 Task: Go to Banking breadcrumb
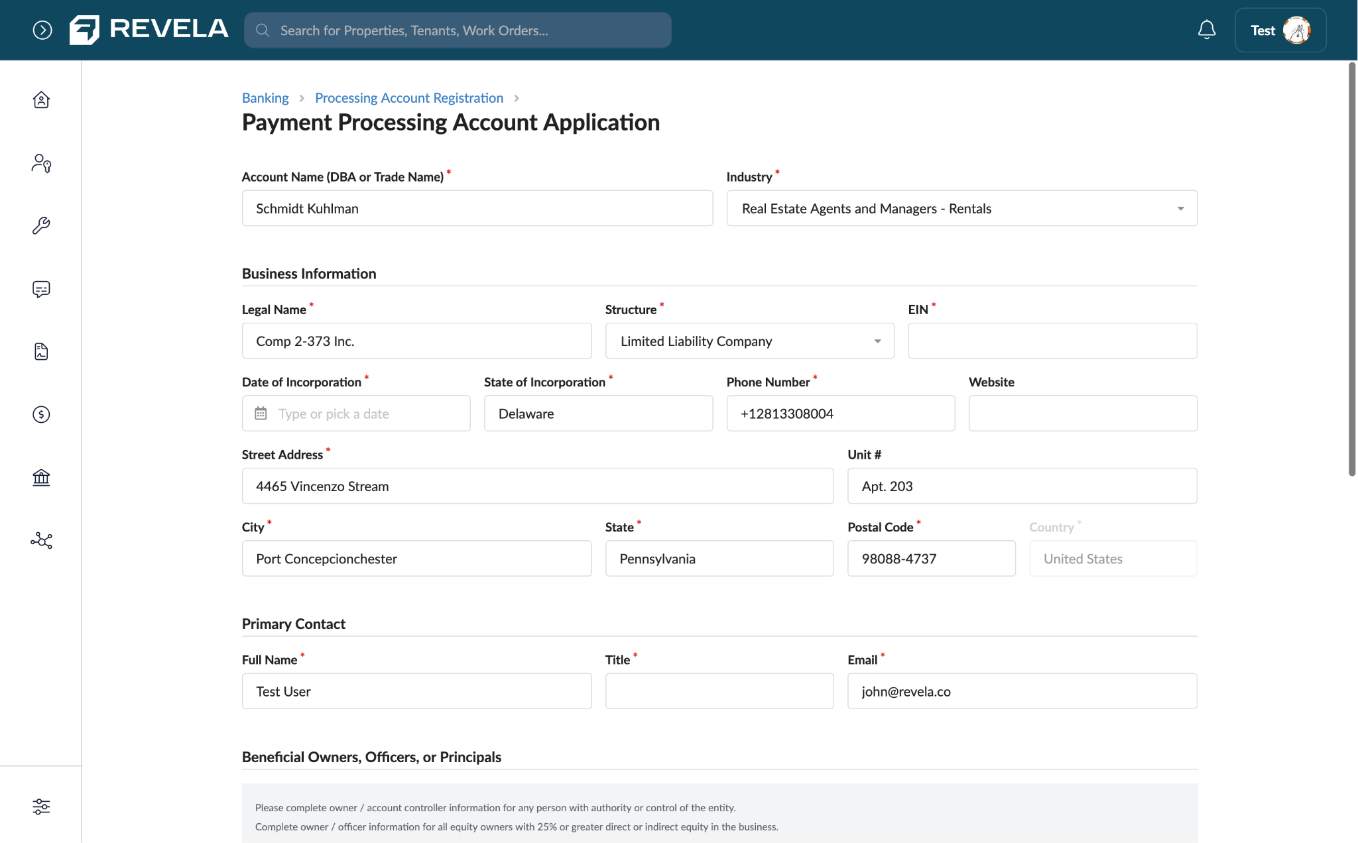[x=265, y=98]
